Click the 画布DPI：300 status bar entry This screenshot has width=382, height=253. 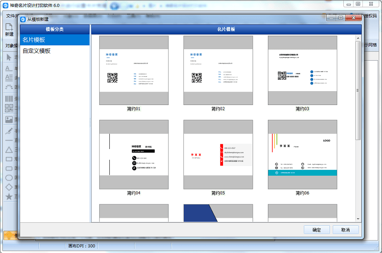point(82,246)
